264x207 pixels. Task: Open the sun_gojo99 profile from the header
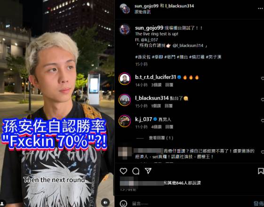[146, 6]
